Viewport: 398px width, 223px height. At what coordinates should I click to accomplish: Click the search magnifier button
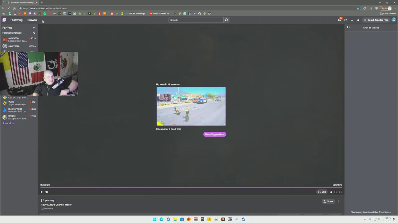pyautogui.click(x=226, y=20)
